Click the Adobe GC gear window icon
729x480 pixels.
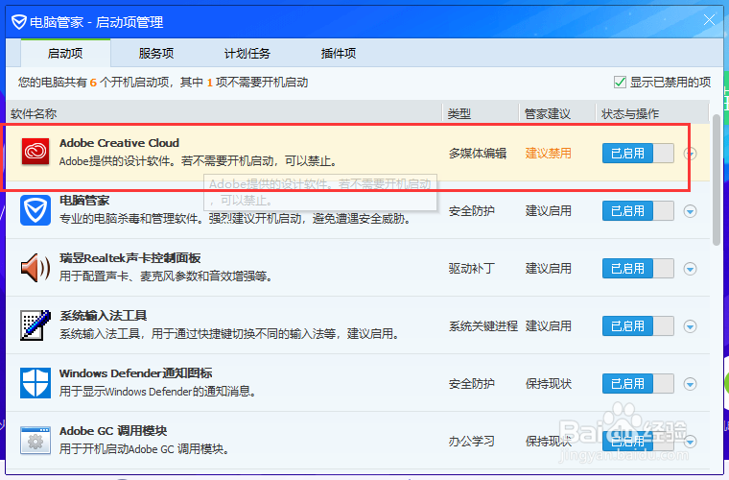point(35,441)
